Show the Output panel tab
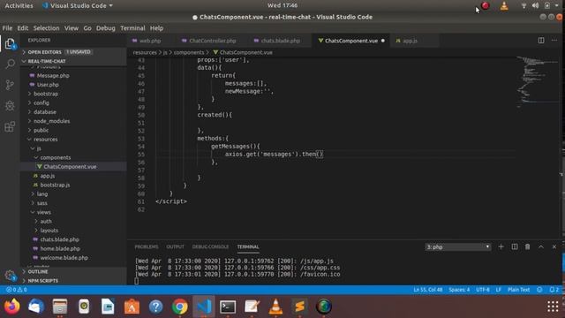565x318 pixels. point(175,247)
